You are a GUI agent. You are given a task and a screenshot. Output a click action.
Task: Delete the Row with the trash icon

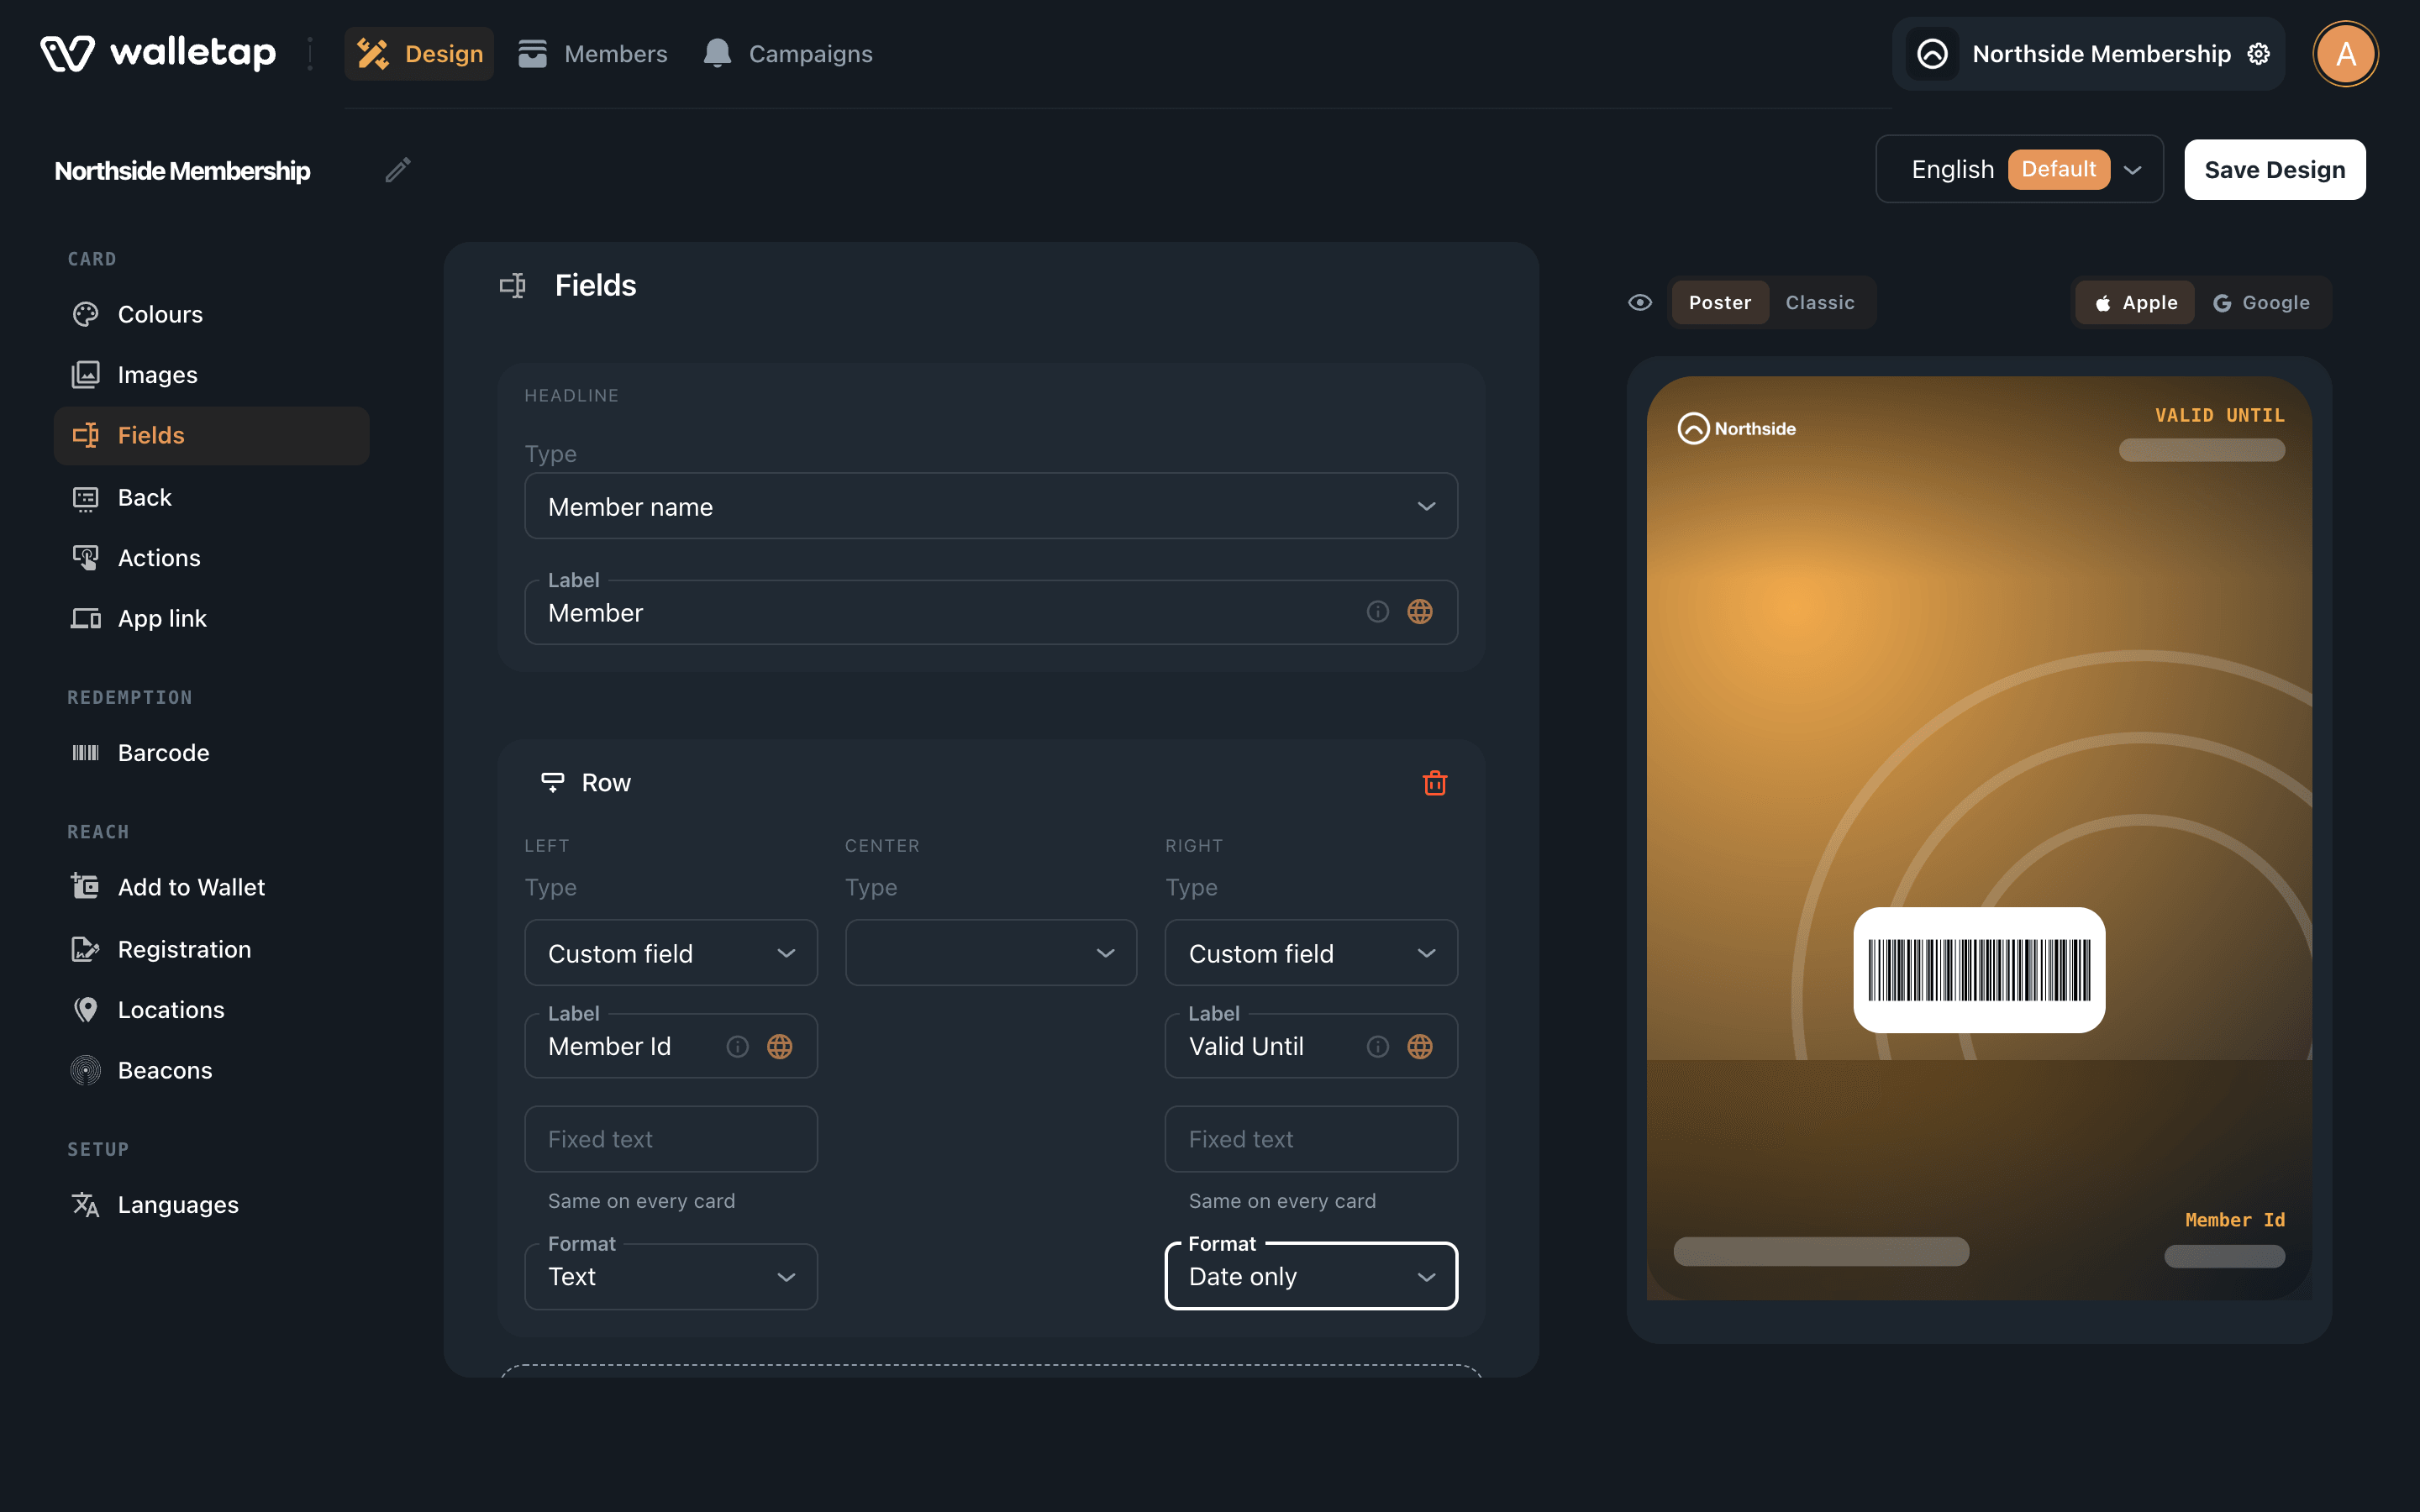[1435, 783]
